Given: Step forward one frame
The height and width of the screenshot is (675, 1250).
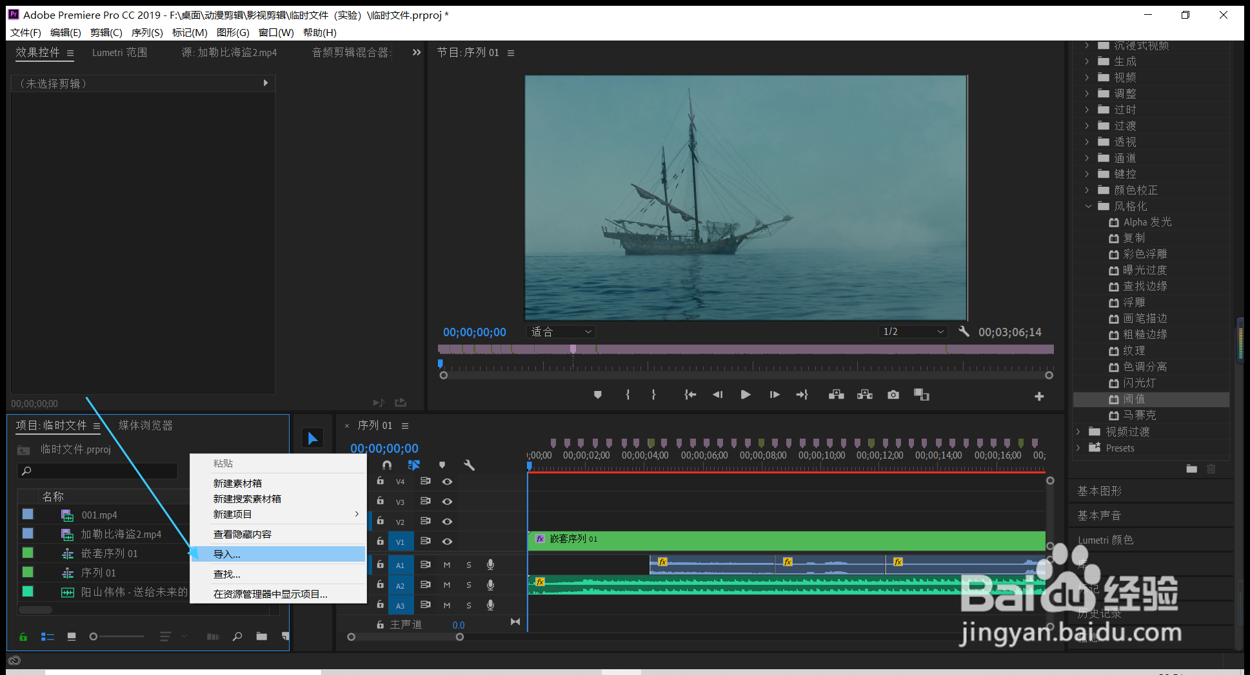Looking at the screenshot, I should (775, 395).
